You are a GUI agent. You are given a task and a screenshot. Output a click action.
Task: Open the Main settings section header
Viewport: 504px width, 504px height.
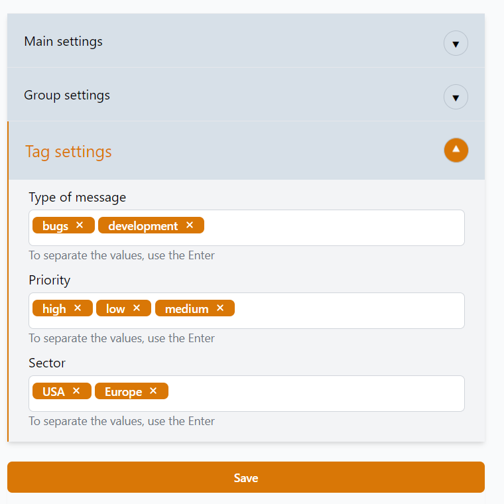click(x=64, y=42)
